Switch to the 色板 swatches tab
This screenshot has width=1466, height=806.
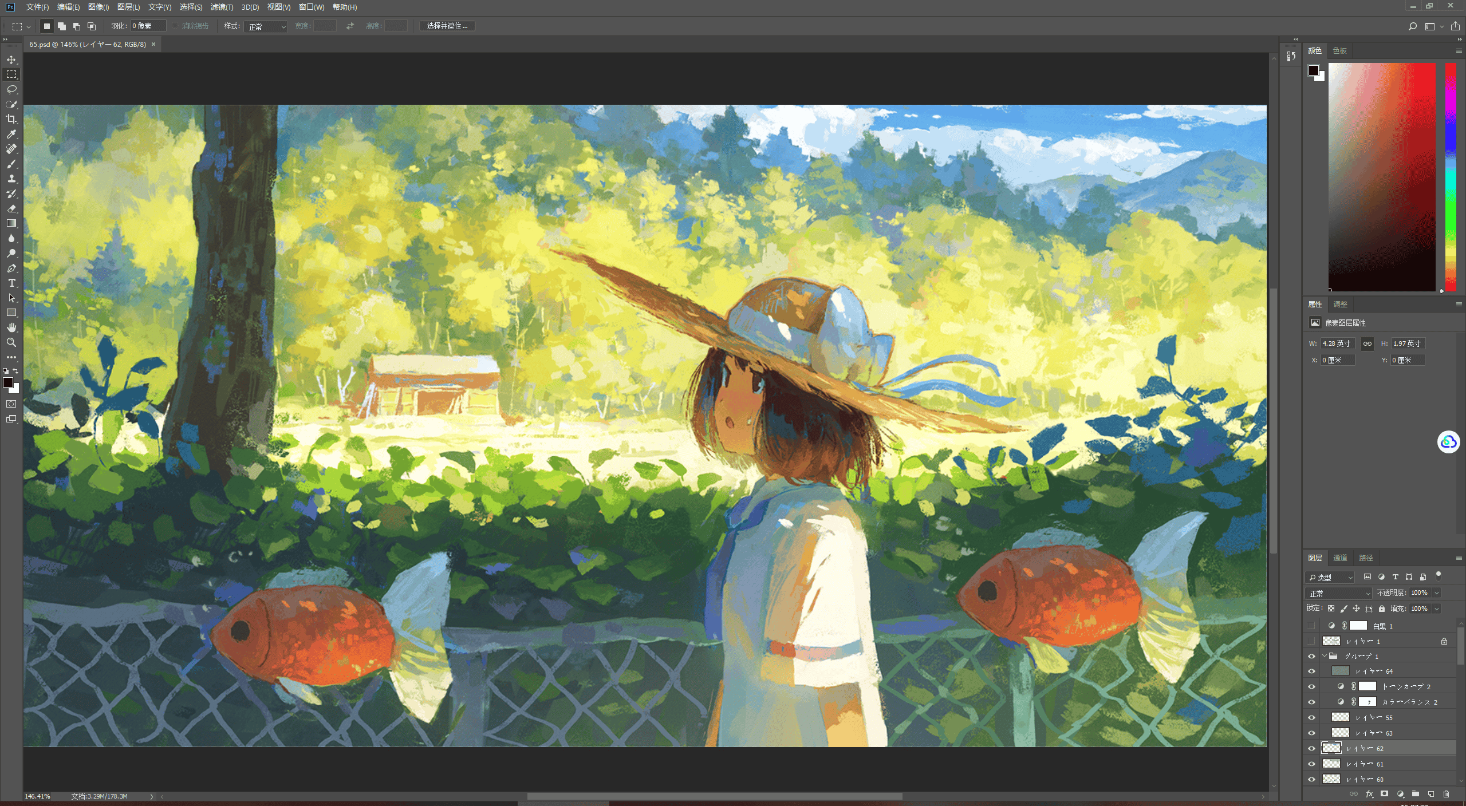click(x=1339, y=50)
